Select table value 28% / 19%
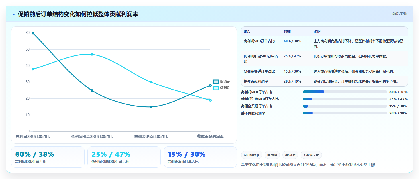 292,81
